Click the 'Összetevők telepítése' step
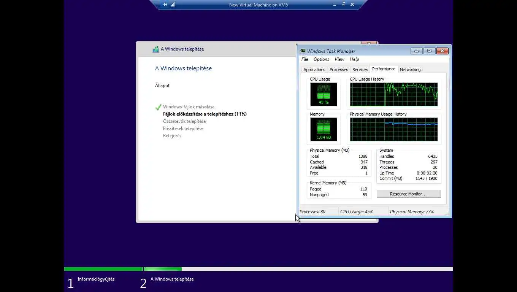This screenshot has width=517, height=292. tap(184, 121)
